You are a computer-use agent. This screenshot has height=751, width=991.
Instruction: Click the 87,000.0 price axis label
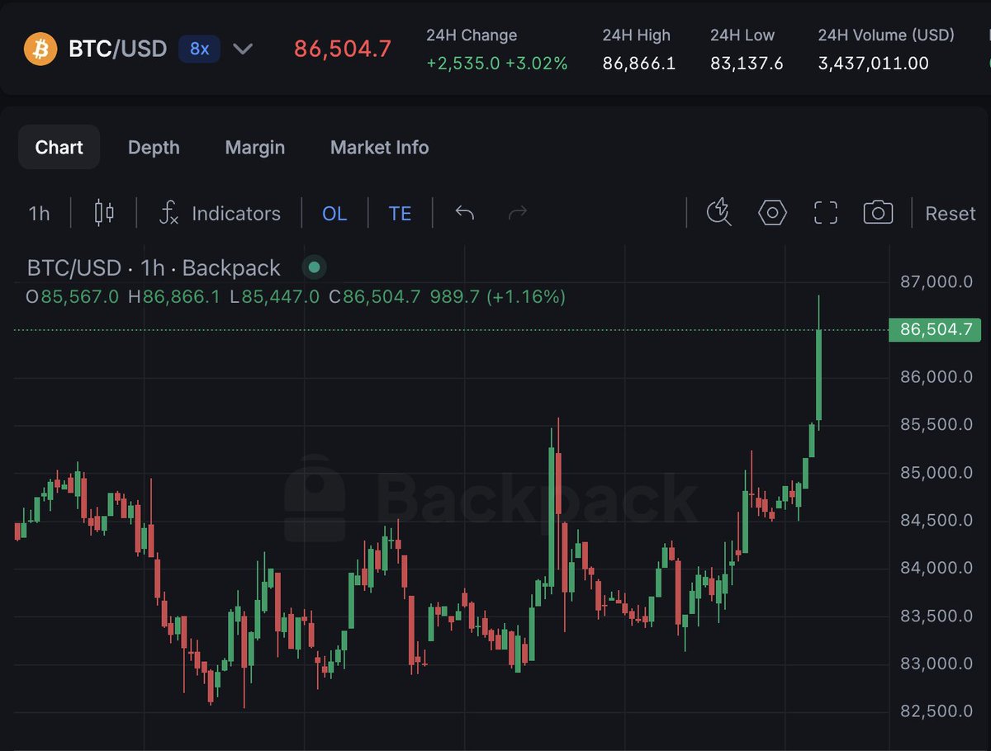pos(936,282)
